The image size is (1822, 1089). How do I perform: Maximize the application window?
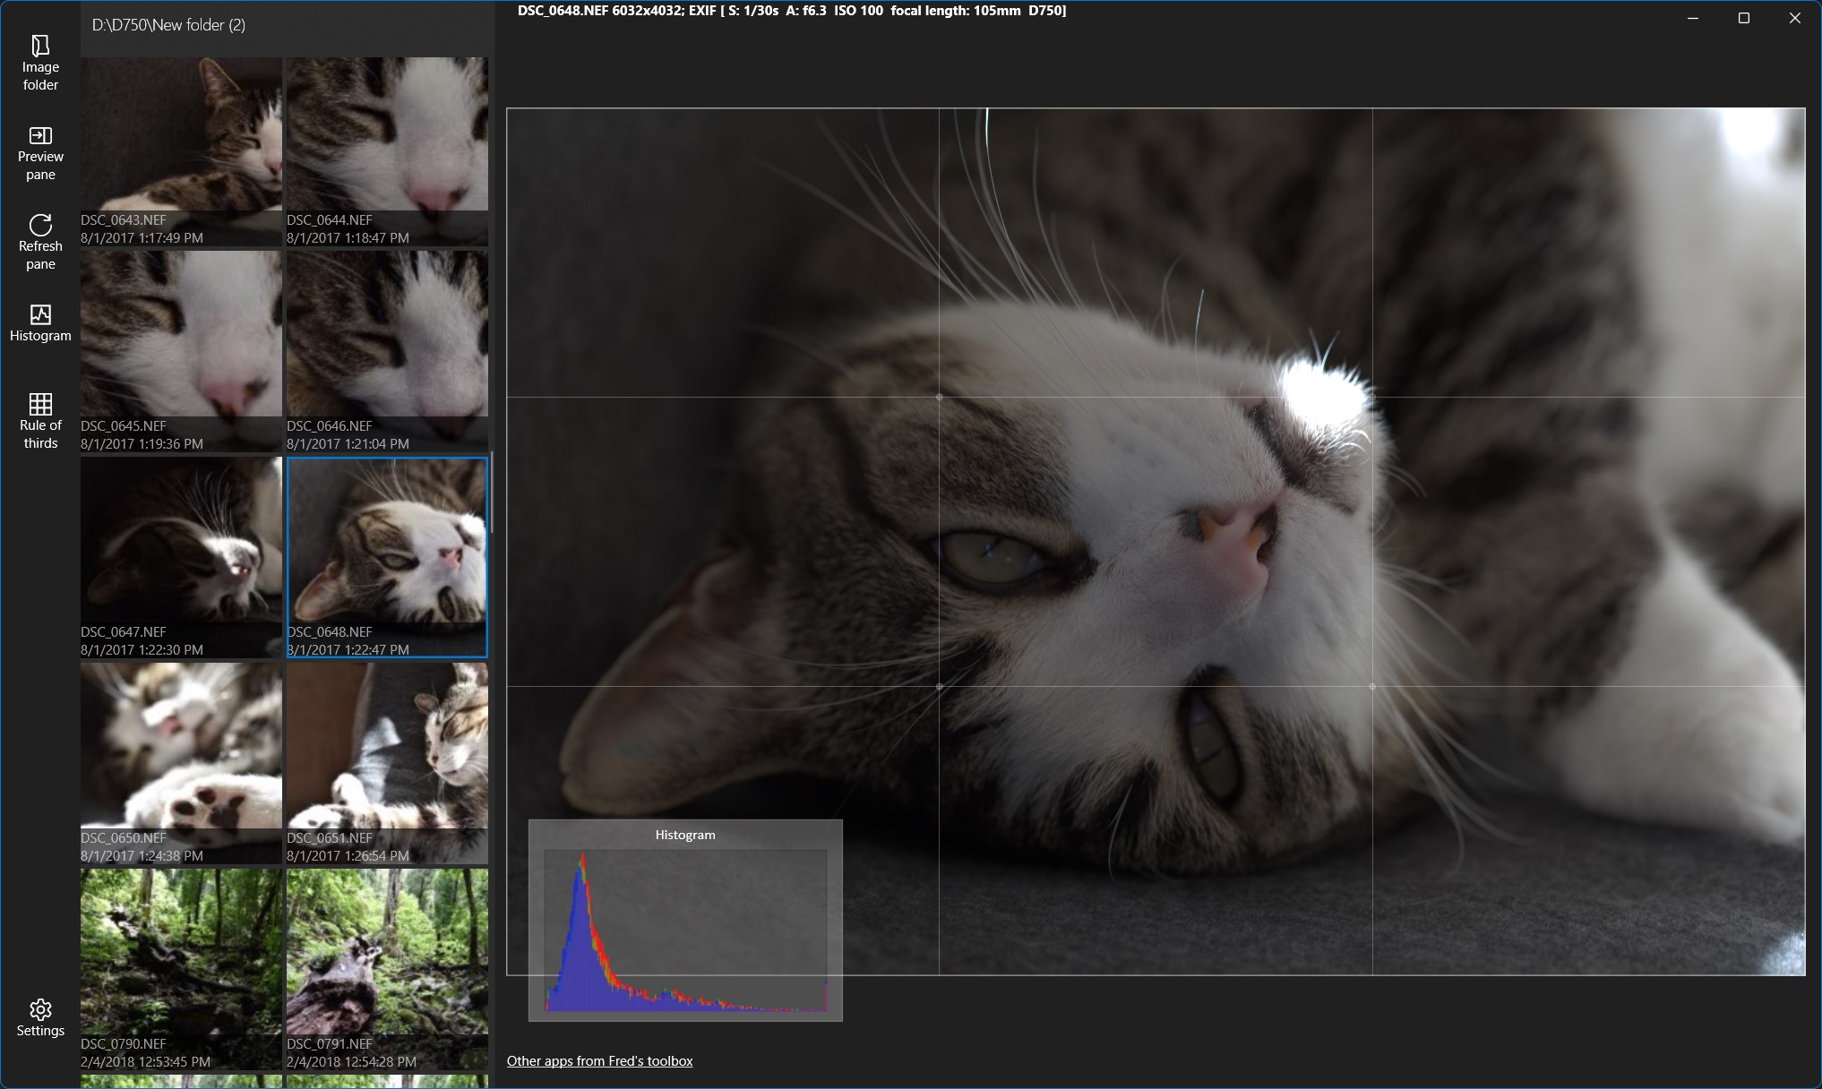coord(1743,18)
